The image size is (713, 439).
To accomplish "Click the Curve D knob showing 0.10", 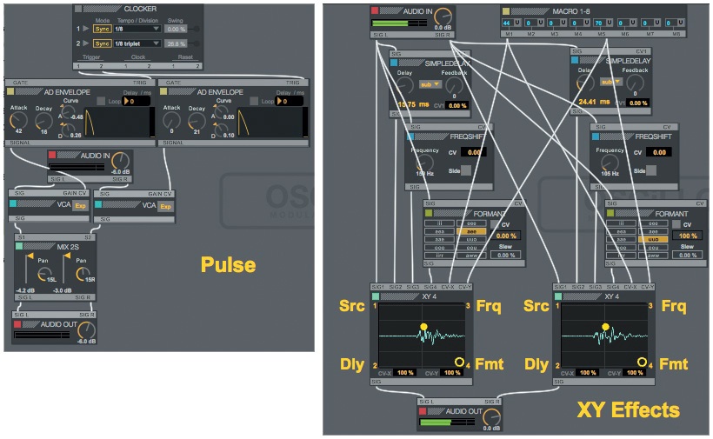I will pyautogui.click(x=221, y=130).
